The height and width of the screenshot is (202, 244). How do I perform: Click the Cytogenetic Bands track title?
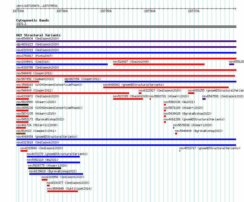[x=33, y=20]
